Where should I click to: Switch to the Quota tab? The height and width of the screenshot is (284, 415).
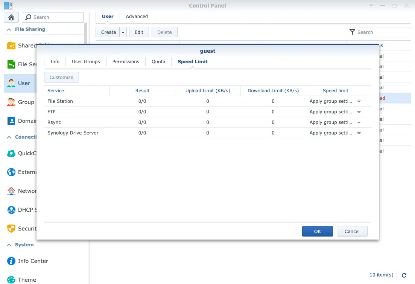[158, 62]
